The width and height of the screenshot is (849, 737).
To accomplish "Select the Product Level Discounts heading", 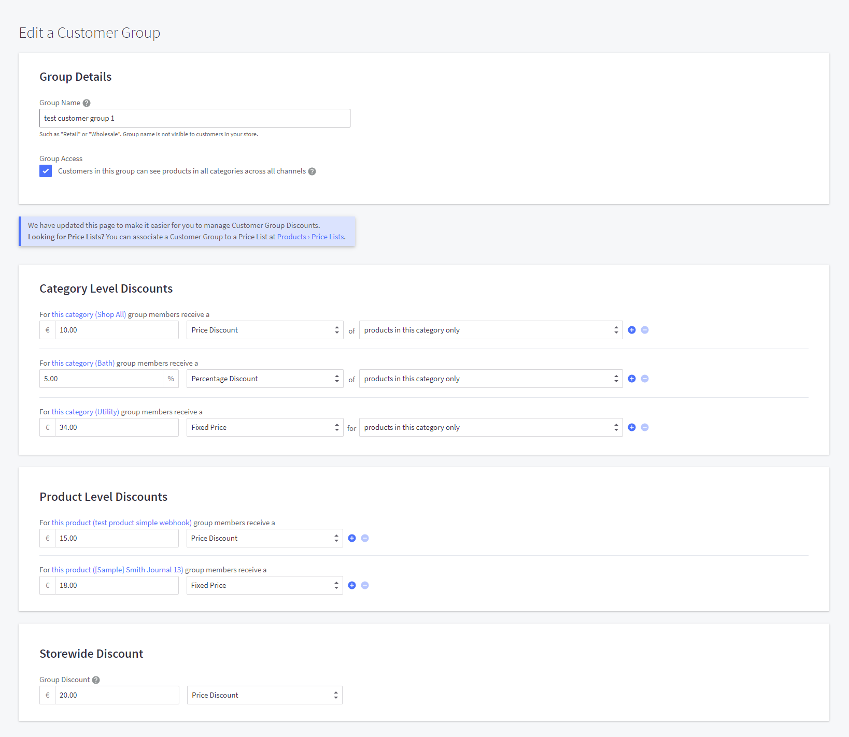I will (104, 497).
